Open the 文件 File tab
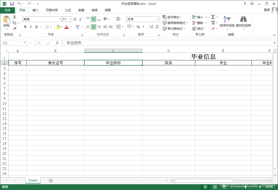 pos(8,10)
